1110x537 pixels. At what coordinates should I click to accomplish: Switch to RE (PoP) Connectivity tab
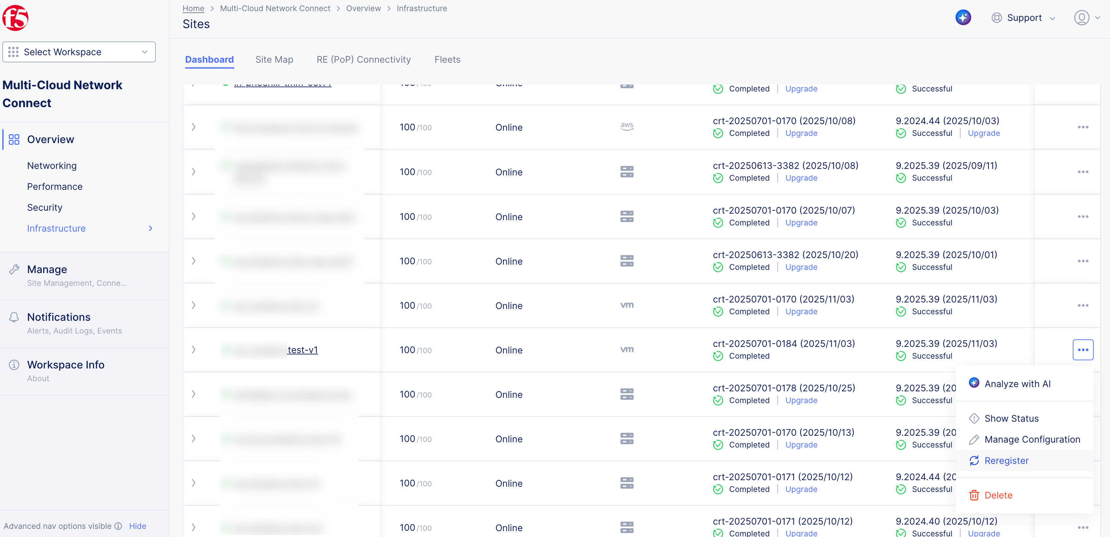pyautogui.click(x=363, y=59)
